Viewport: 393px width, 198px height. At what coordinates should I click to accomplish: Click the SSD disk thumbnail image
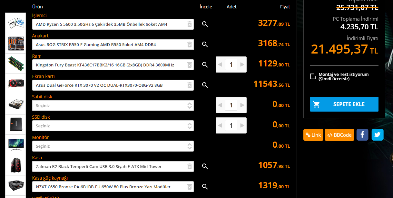(16, 124)
